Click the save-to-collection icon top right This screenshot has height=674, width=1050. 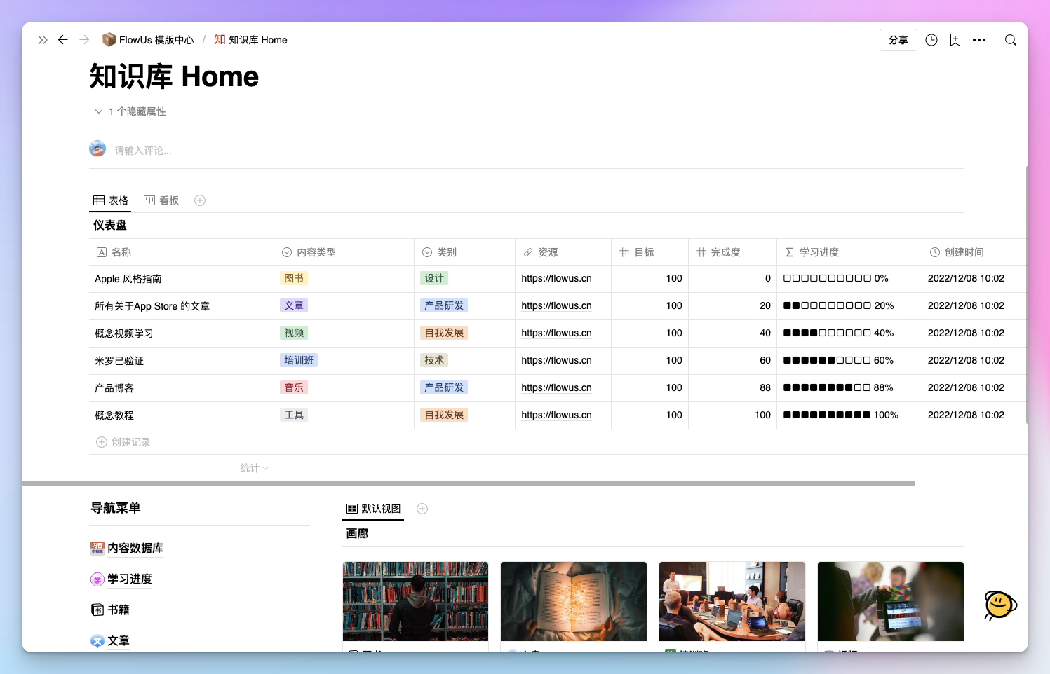955,40
